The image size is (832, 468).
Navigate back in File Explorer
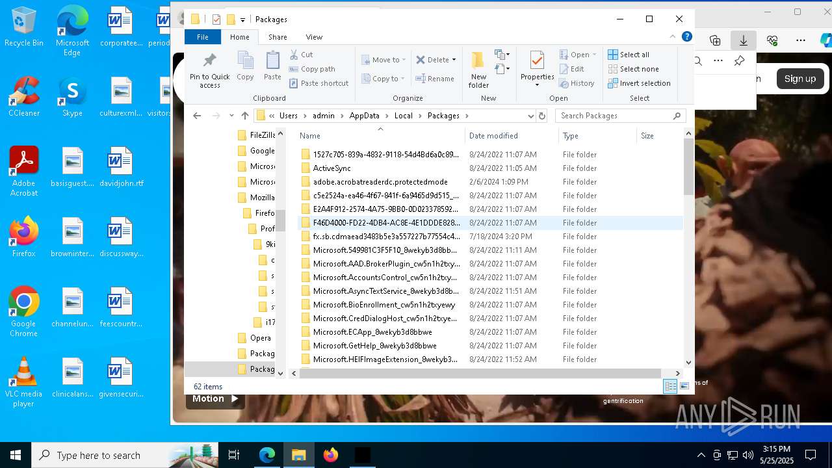197,116
